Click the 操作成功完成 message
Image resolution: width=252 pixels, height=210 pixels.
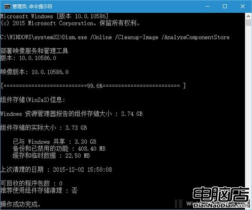click(x=21, y=205)
